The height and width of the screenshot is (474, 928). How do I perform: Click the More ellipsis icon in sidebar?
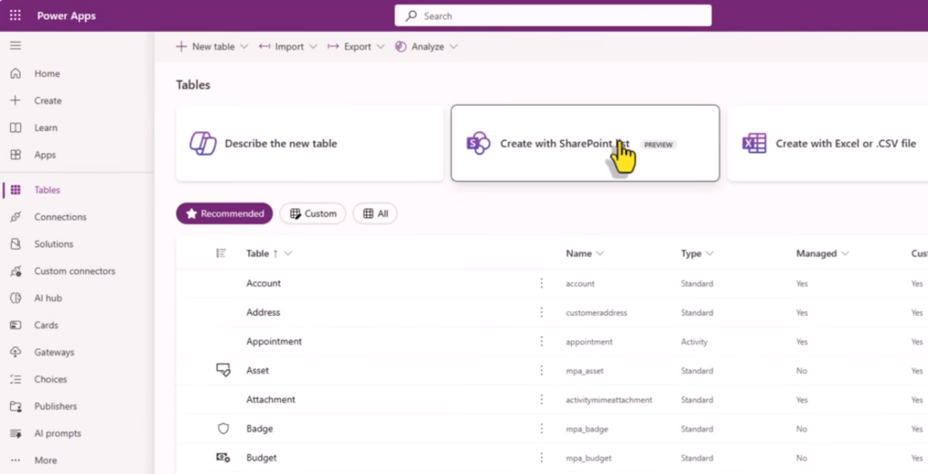(x=15, y=460)
